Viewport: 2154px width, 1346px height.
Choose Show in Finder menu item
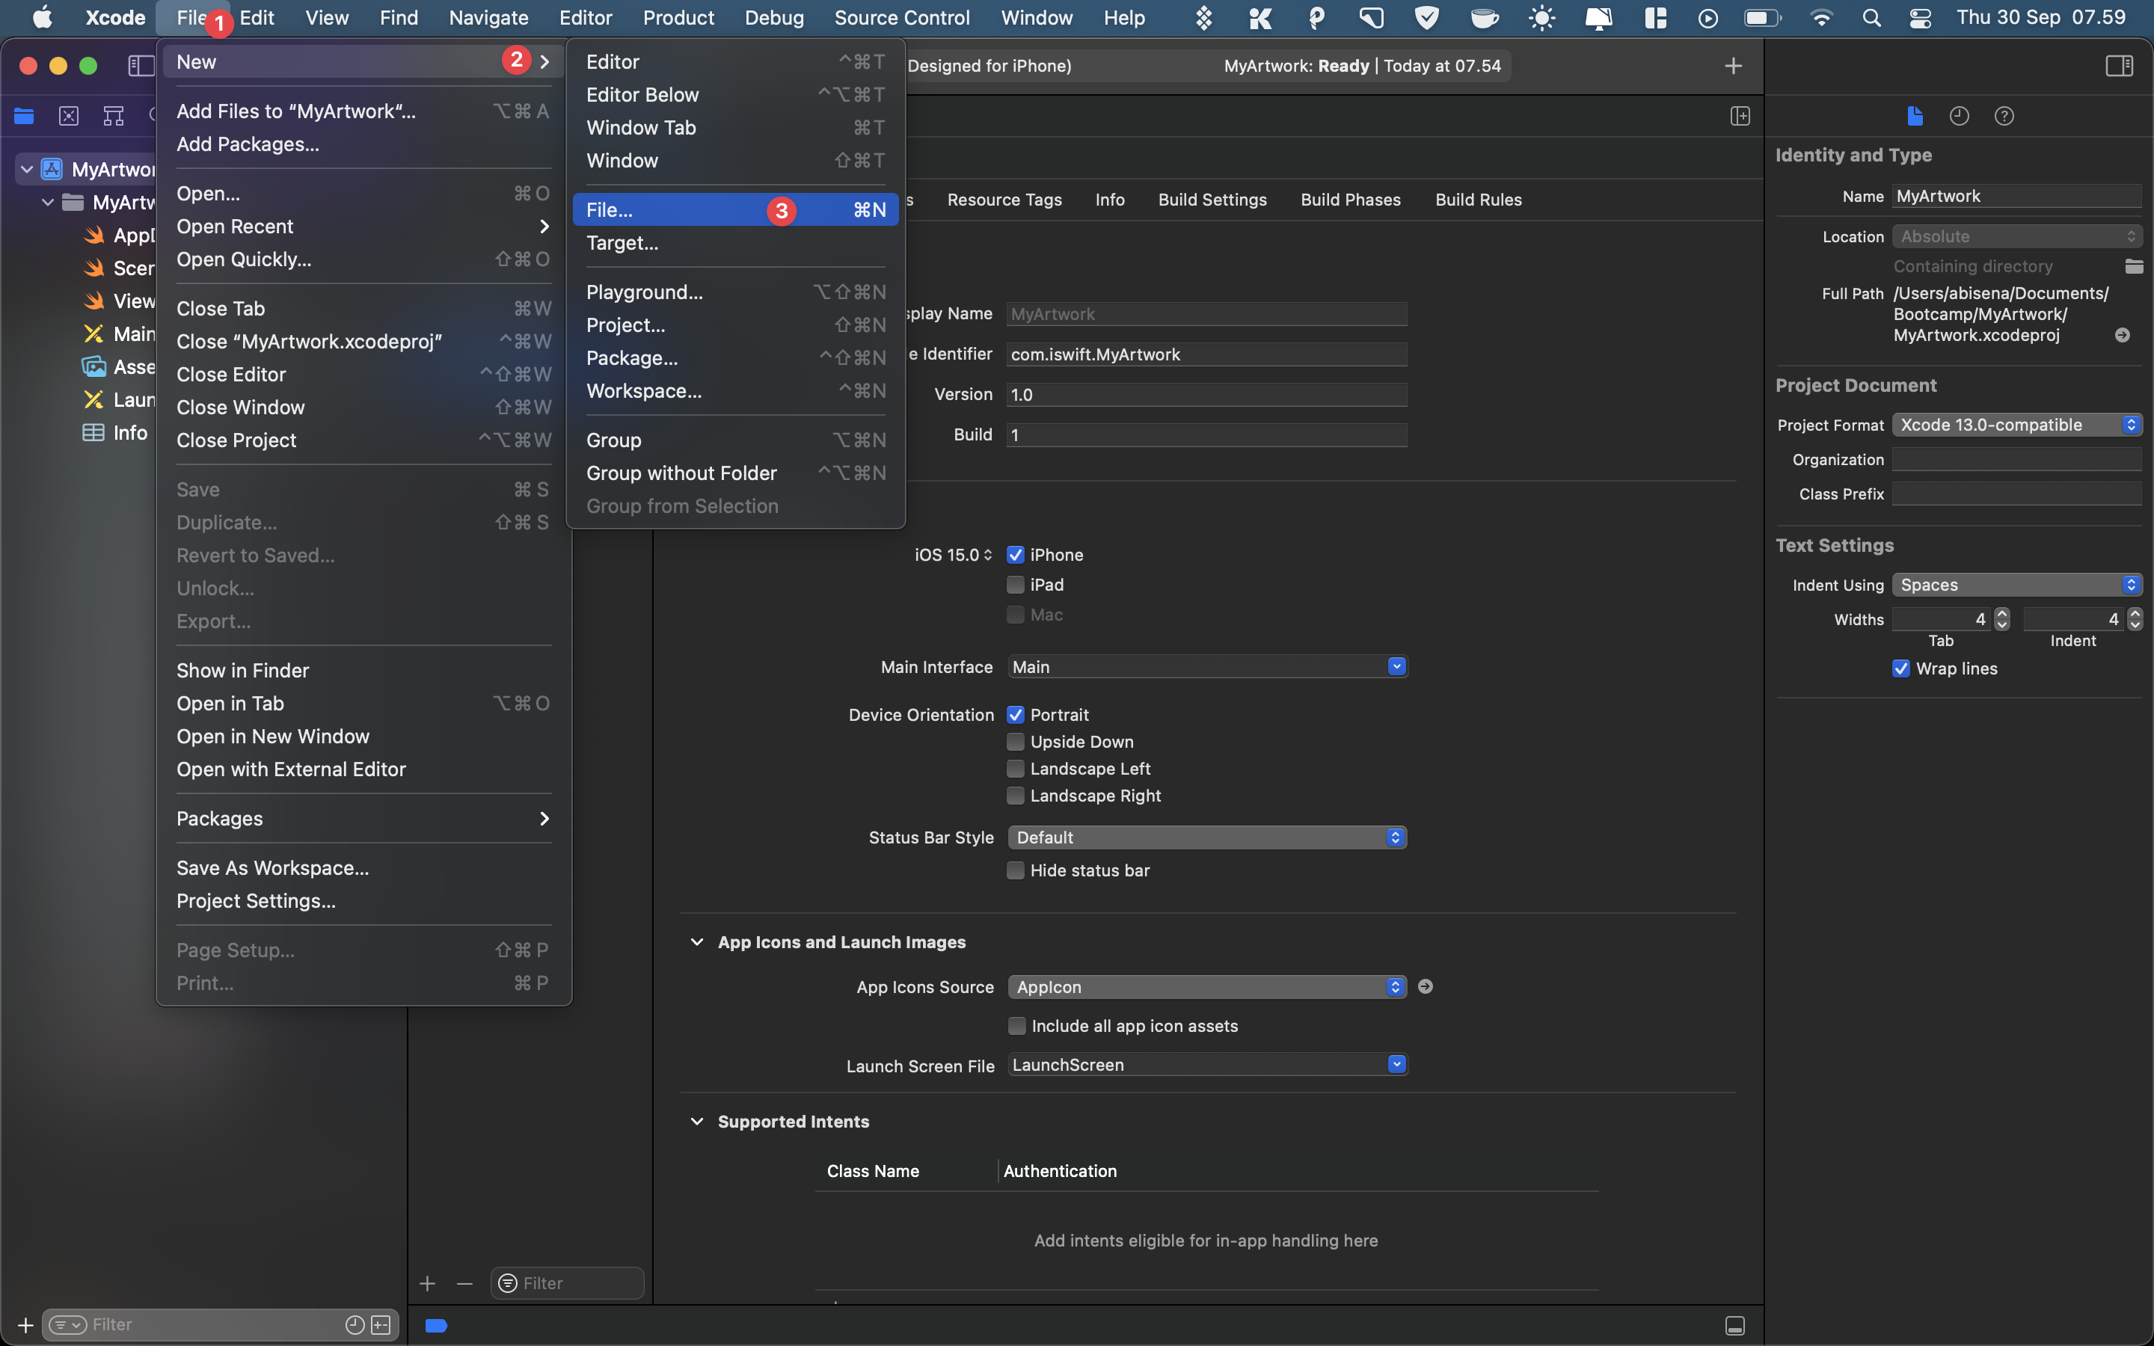click(363, 670)
